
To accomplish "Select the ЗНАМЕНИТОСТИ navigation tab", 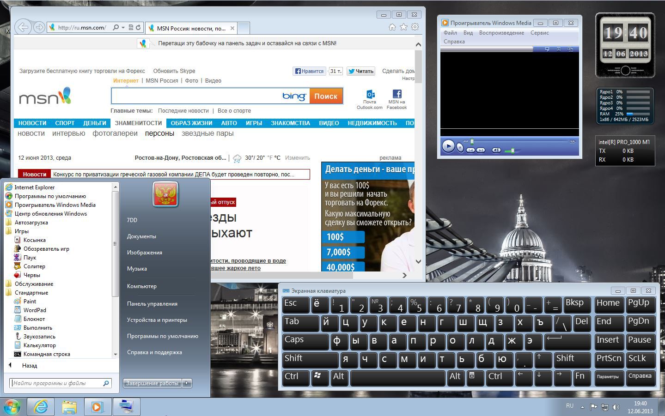I will point(138,123).
